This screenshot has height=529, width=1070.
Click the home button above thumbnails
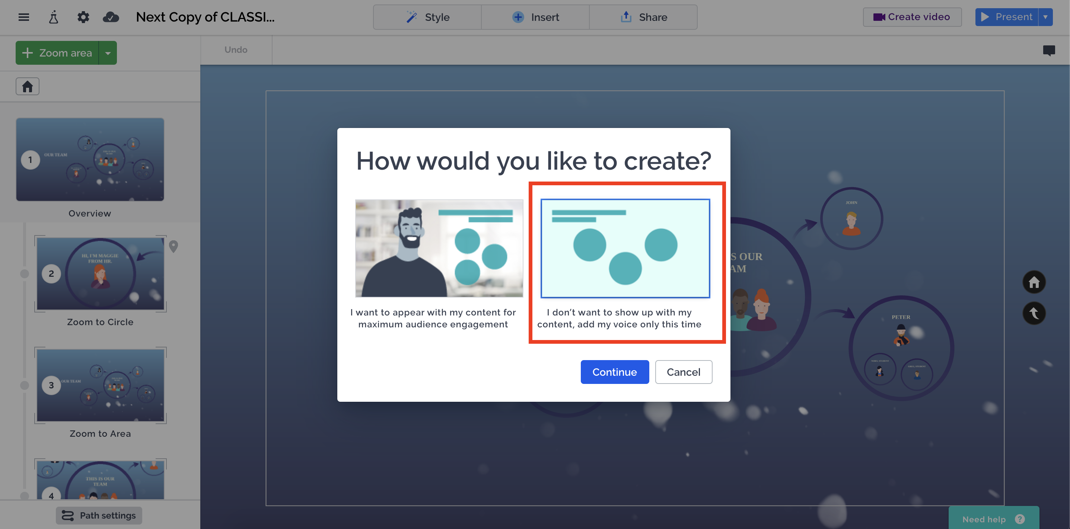(28, 86)
